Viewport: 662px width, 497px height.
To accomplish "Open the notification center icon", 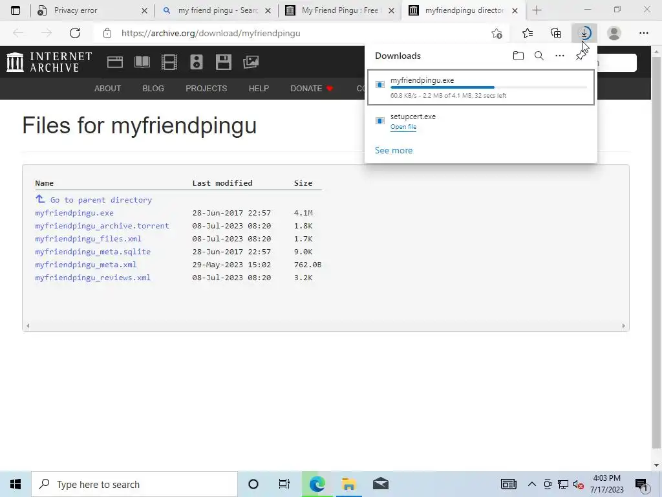I will tap(642, 484).
